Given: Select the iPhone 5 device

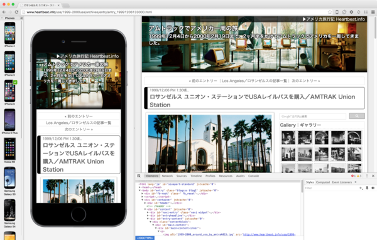Looking at the screenshot, I should tap(9, 63).
